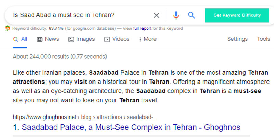Click the All tab magnifier icon
This screenshot has width=274, height=137.
(15, 39)
